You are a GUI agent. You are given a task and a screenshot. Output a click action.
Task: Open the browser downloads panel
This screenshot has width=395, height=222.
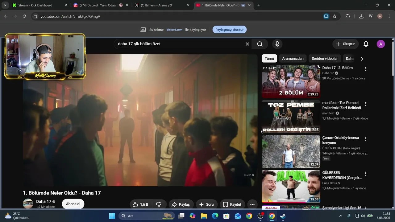[361, 16]
